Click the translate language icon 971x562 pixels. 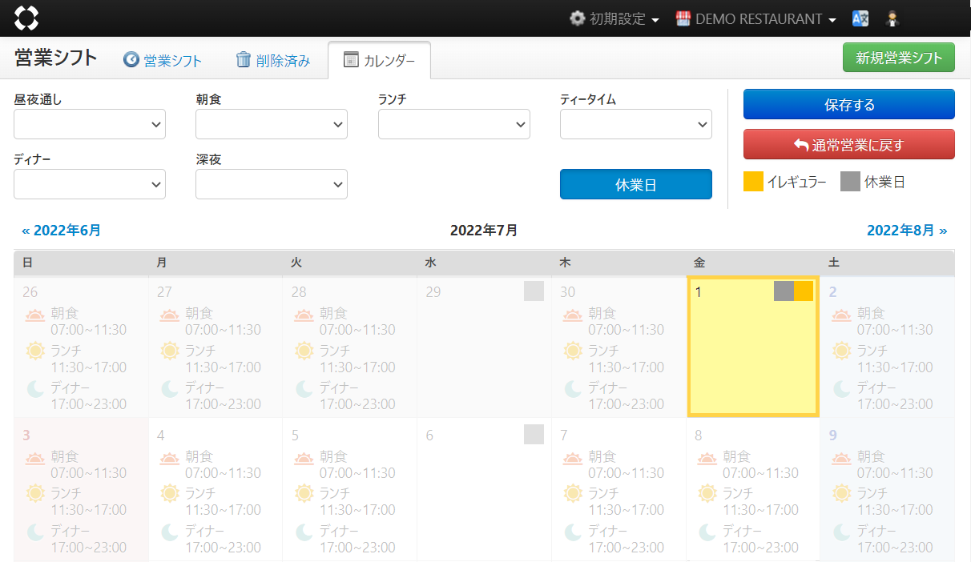[860, 18]
